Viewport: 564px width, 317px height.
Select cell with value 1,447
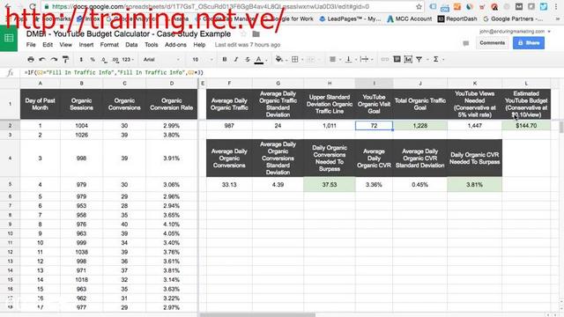(474, 125)
